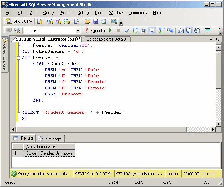224x187 pixels.
Task: Open the Community menu
Action: pos(138,13)
